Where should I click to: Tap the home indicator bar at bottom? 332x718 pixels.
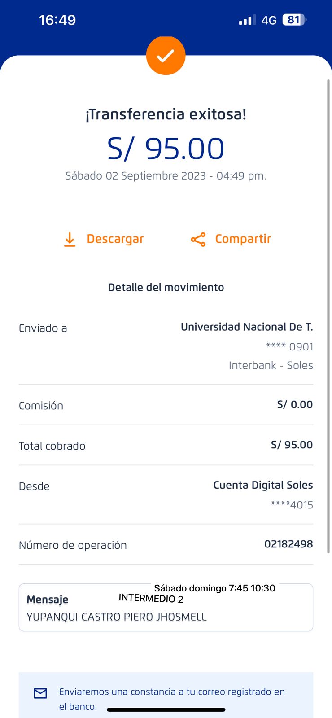point(166,710)
